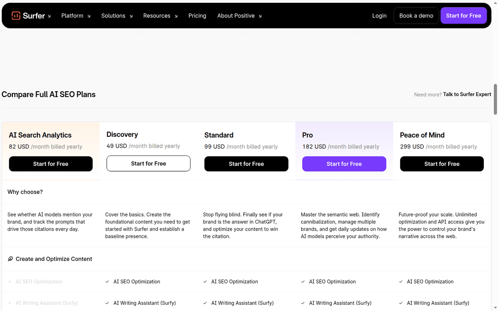Viewport: 498px width, 311px height.
Task: Open the About Positive menu
Action: coord(239,16)
